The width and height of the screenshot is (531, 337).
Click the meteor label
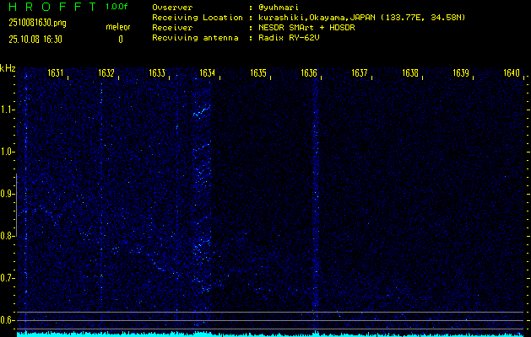tap(118, 27)
